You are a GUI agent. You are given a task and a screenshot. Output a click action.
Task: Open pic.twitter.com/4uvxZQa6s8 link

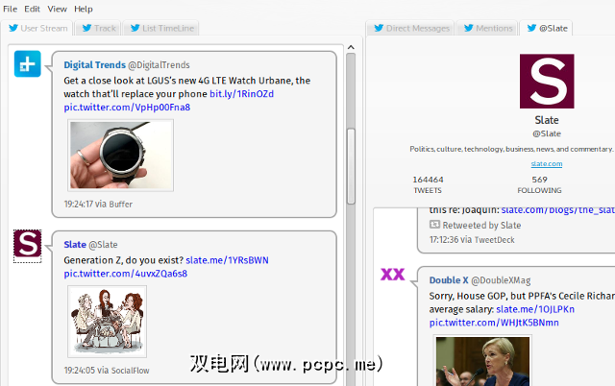126,274
